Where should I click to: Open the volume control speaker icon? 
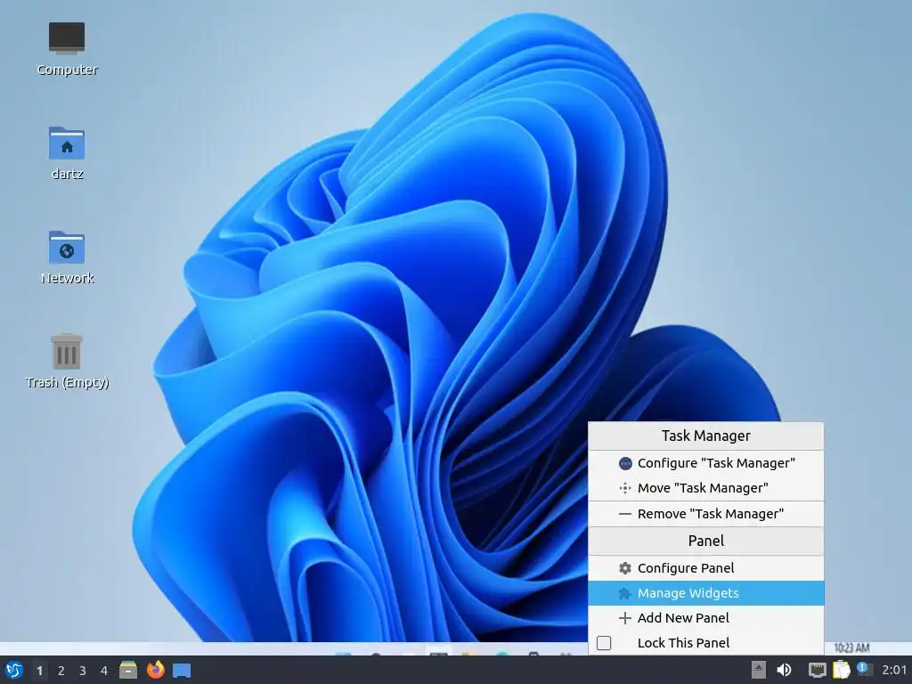pyautogui.click(x=784, y=670)
